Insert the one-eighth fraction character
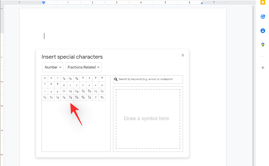Screen dimensions: 269x166 pos(70,98)
